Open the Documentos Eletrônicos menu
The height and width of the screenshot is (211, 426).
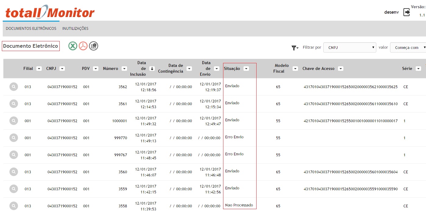coord(31,29)
